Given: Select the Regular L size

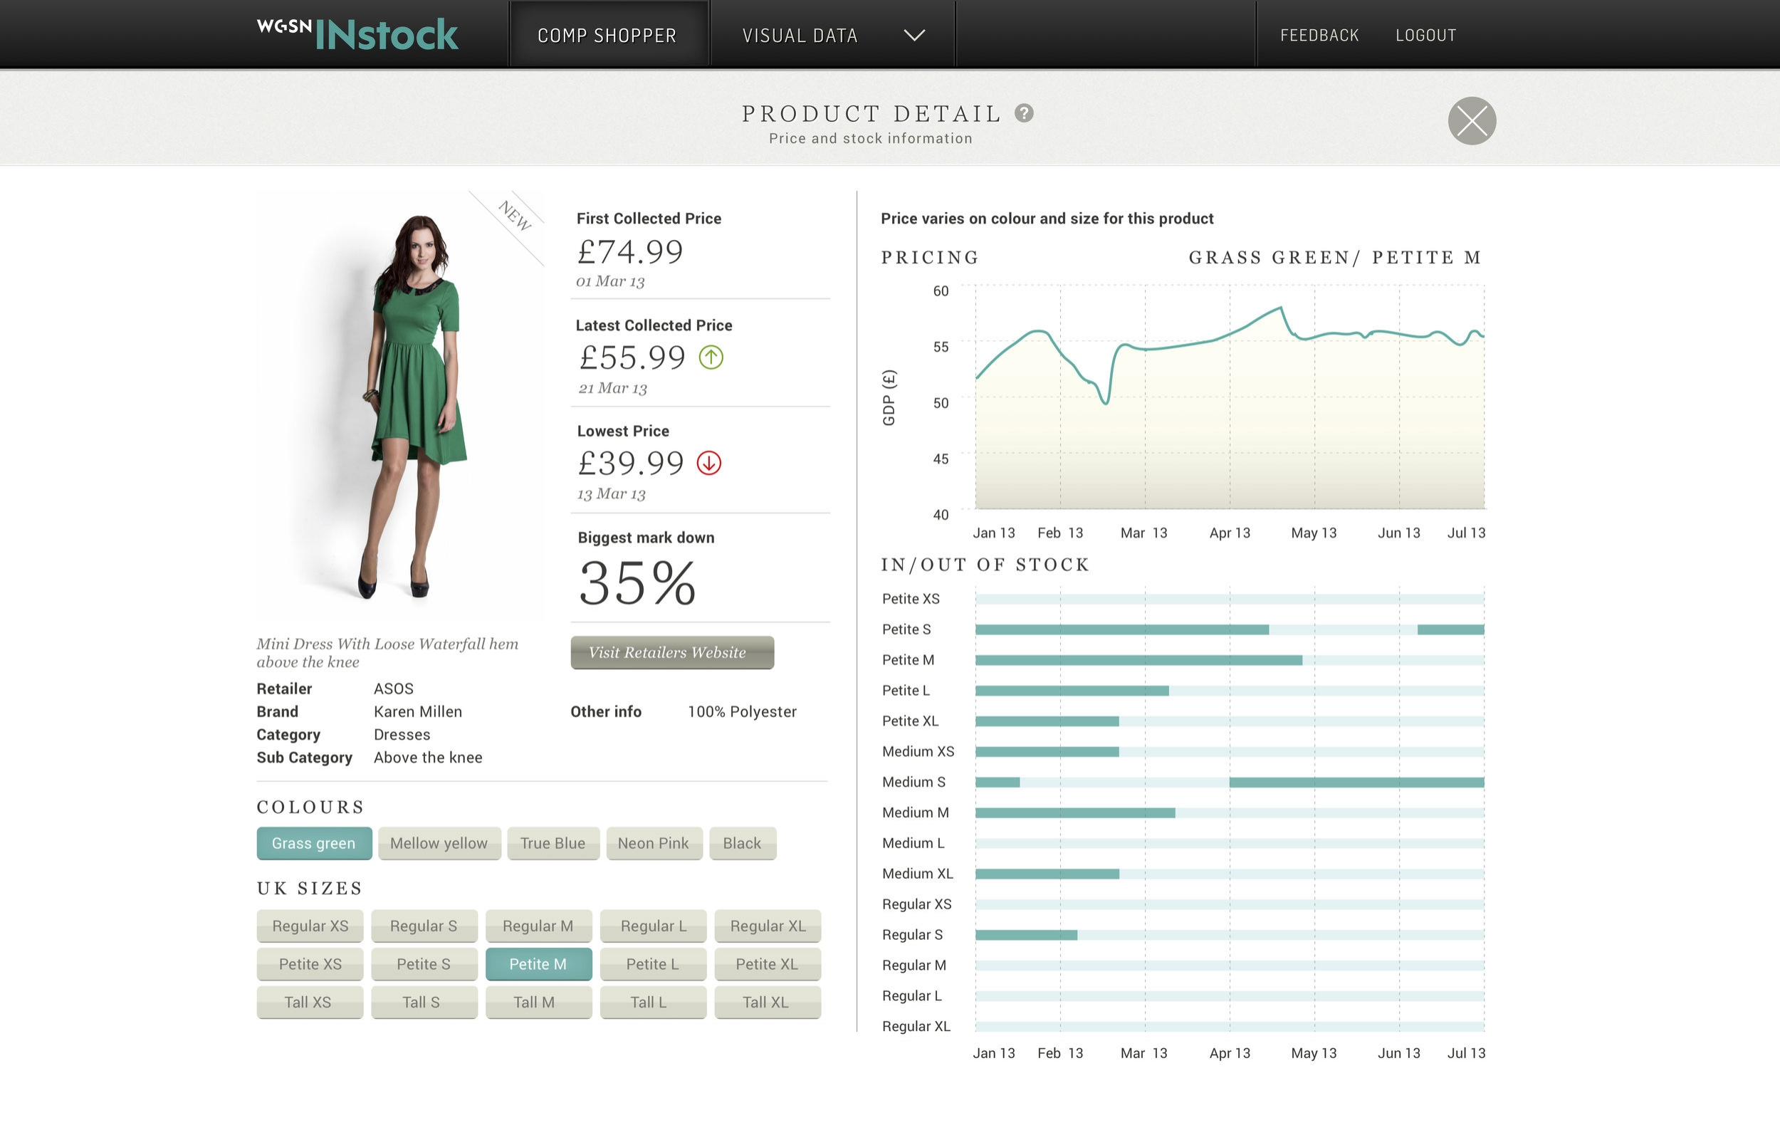Looking at the screenshot, I should (x=654, y=926).
